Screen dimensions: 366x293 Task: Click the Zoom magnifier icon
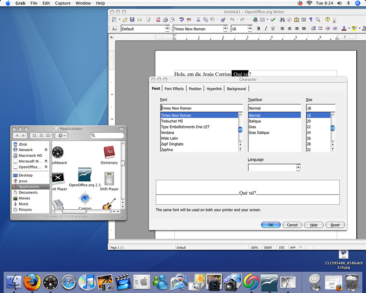(x=318, y=20)
